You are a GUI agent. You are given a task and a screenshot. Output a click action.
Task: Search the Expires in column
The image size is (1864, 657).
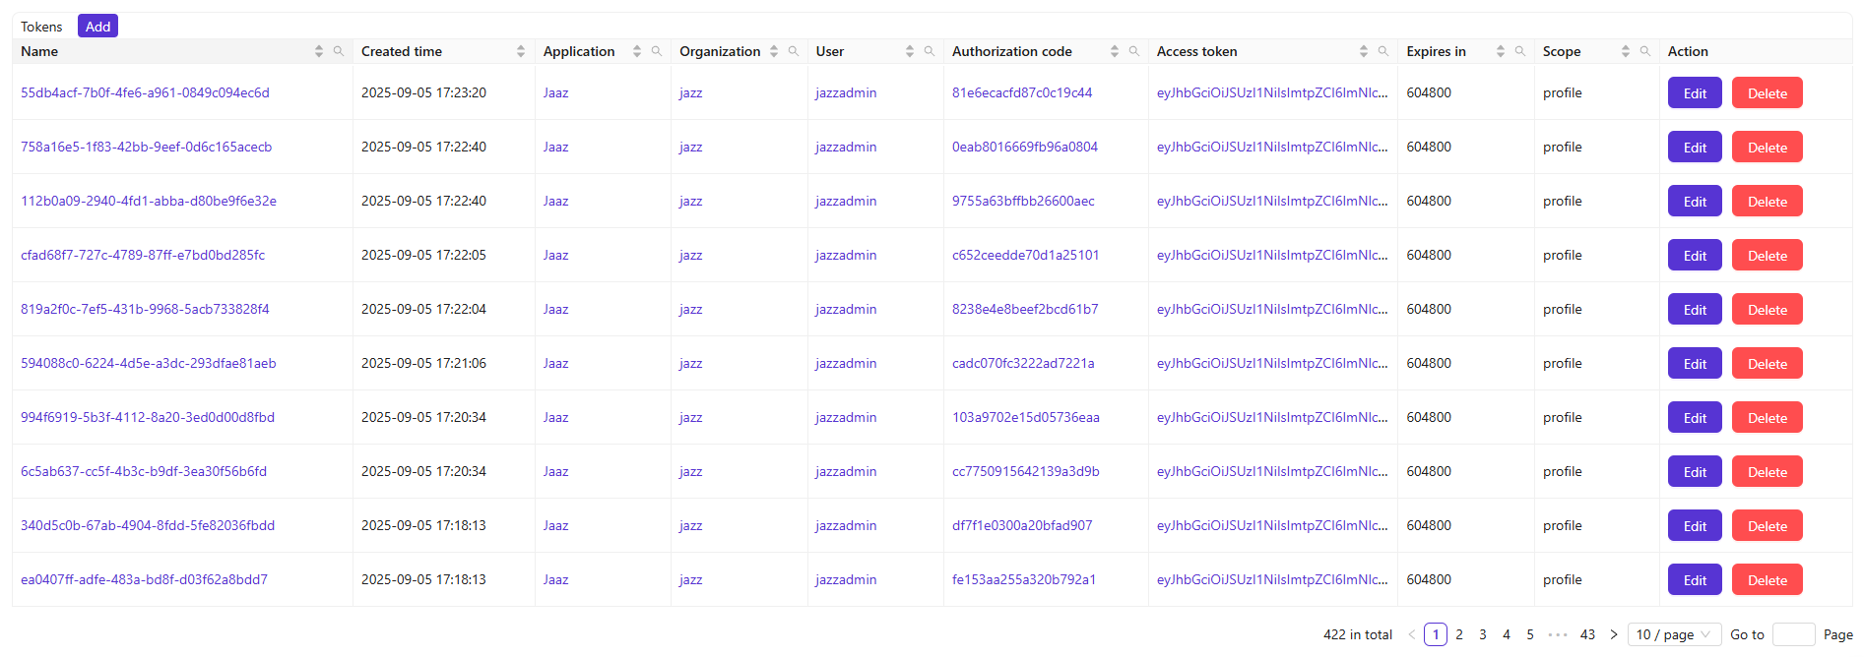click(1520, 51)
